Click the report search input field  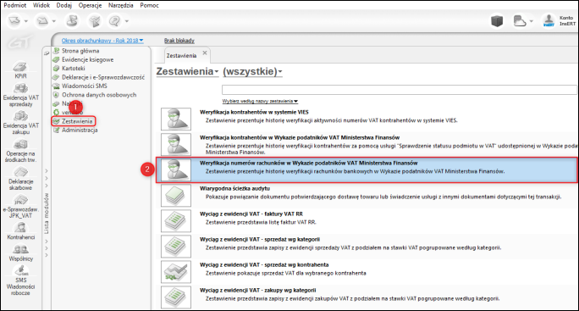tap(400, 90)
